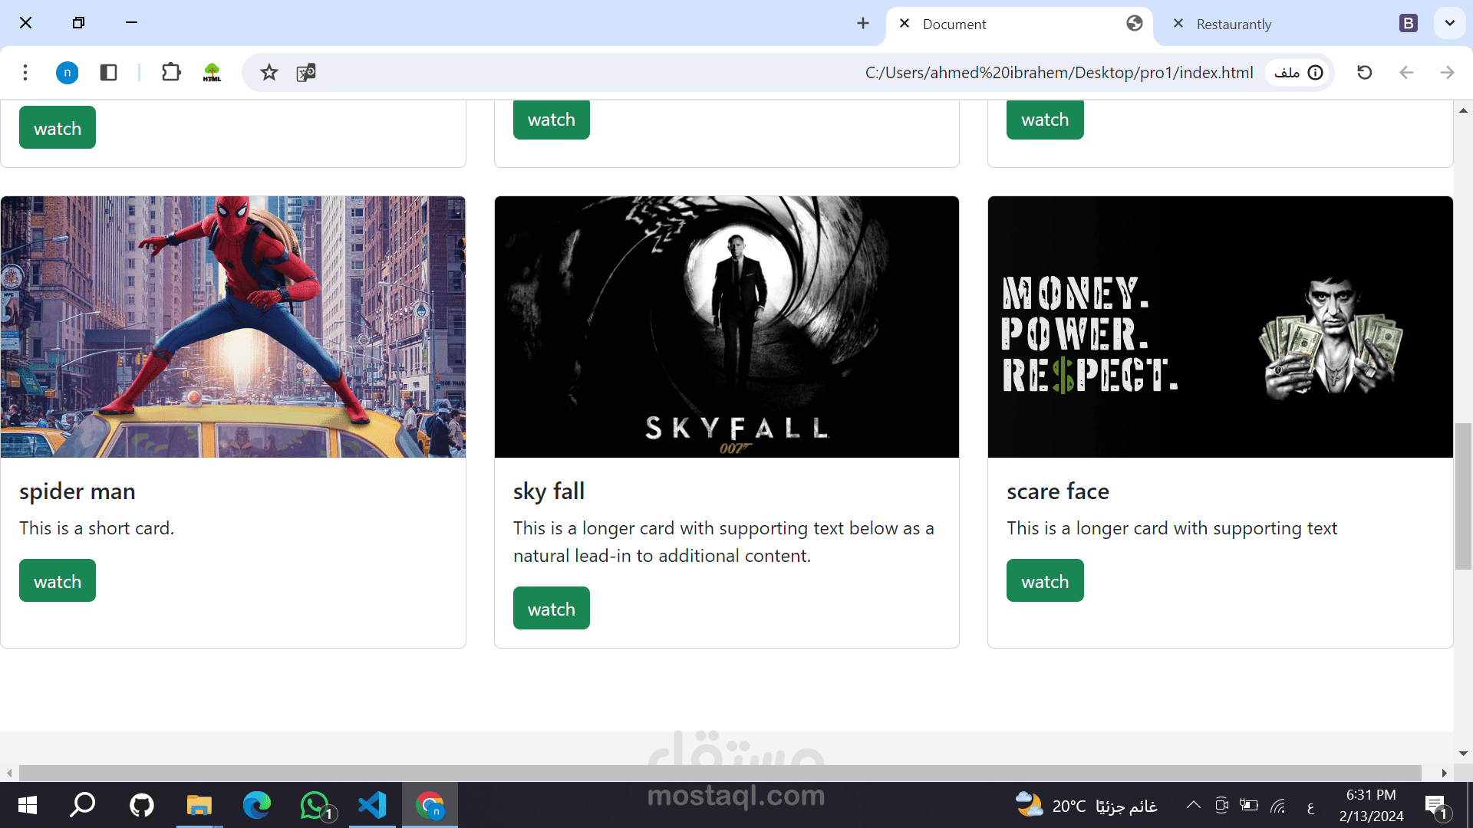Viewport: 1473px width, 828px height.
Task: Click the vertical scrollbar up arrow
Action: 1463,110
